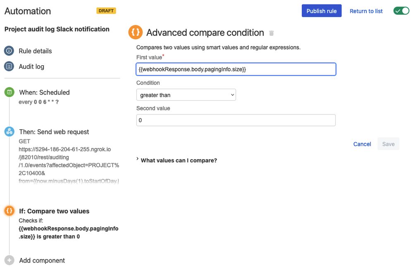Screen dimensions: 413x275
Task: Click the Save button
Action: pyautogui.click(x=388, y=144)
